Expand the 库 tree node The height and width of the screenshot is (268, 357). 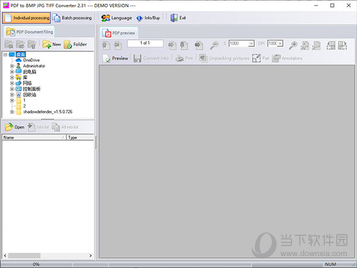pyautogui.click(x=12, y=77)
